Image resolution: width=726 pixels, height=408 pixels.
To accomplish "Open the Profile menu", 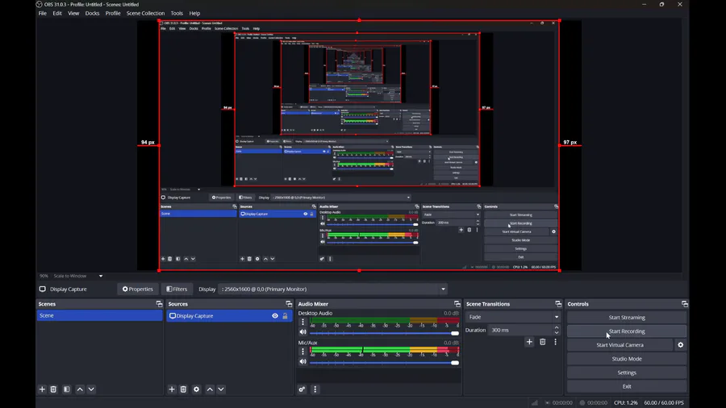I will click(112, 14).
